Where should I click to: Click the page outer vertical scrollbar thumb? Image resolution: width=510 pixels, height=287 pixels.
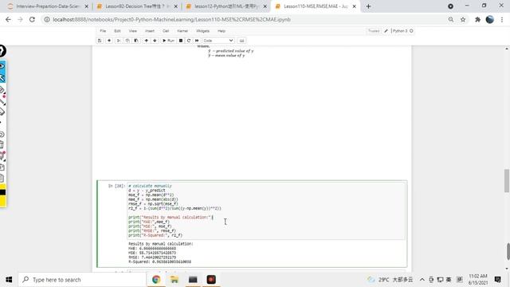pyautogui.click(x=508, y=251)
